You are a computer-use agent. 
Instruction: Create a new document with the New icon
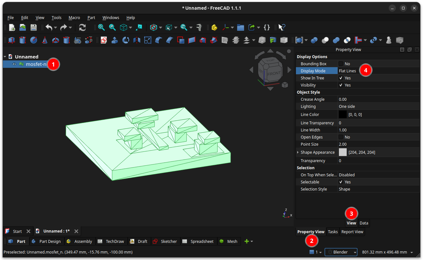click(x=12, y=27)
